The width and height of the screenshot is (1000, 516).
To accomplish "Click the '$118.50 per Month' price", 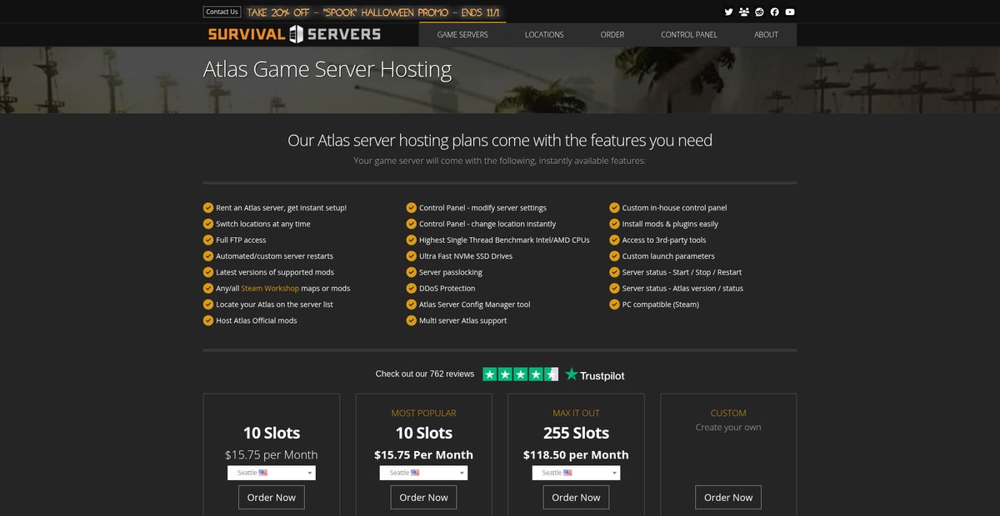I will click(576, 454).
